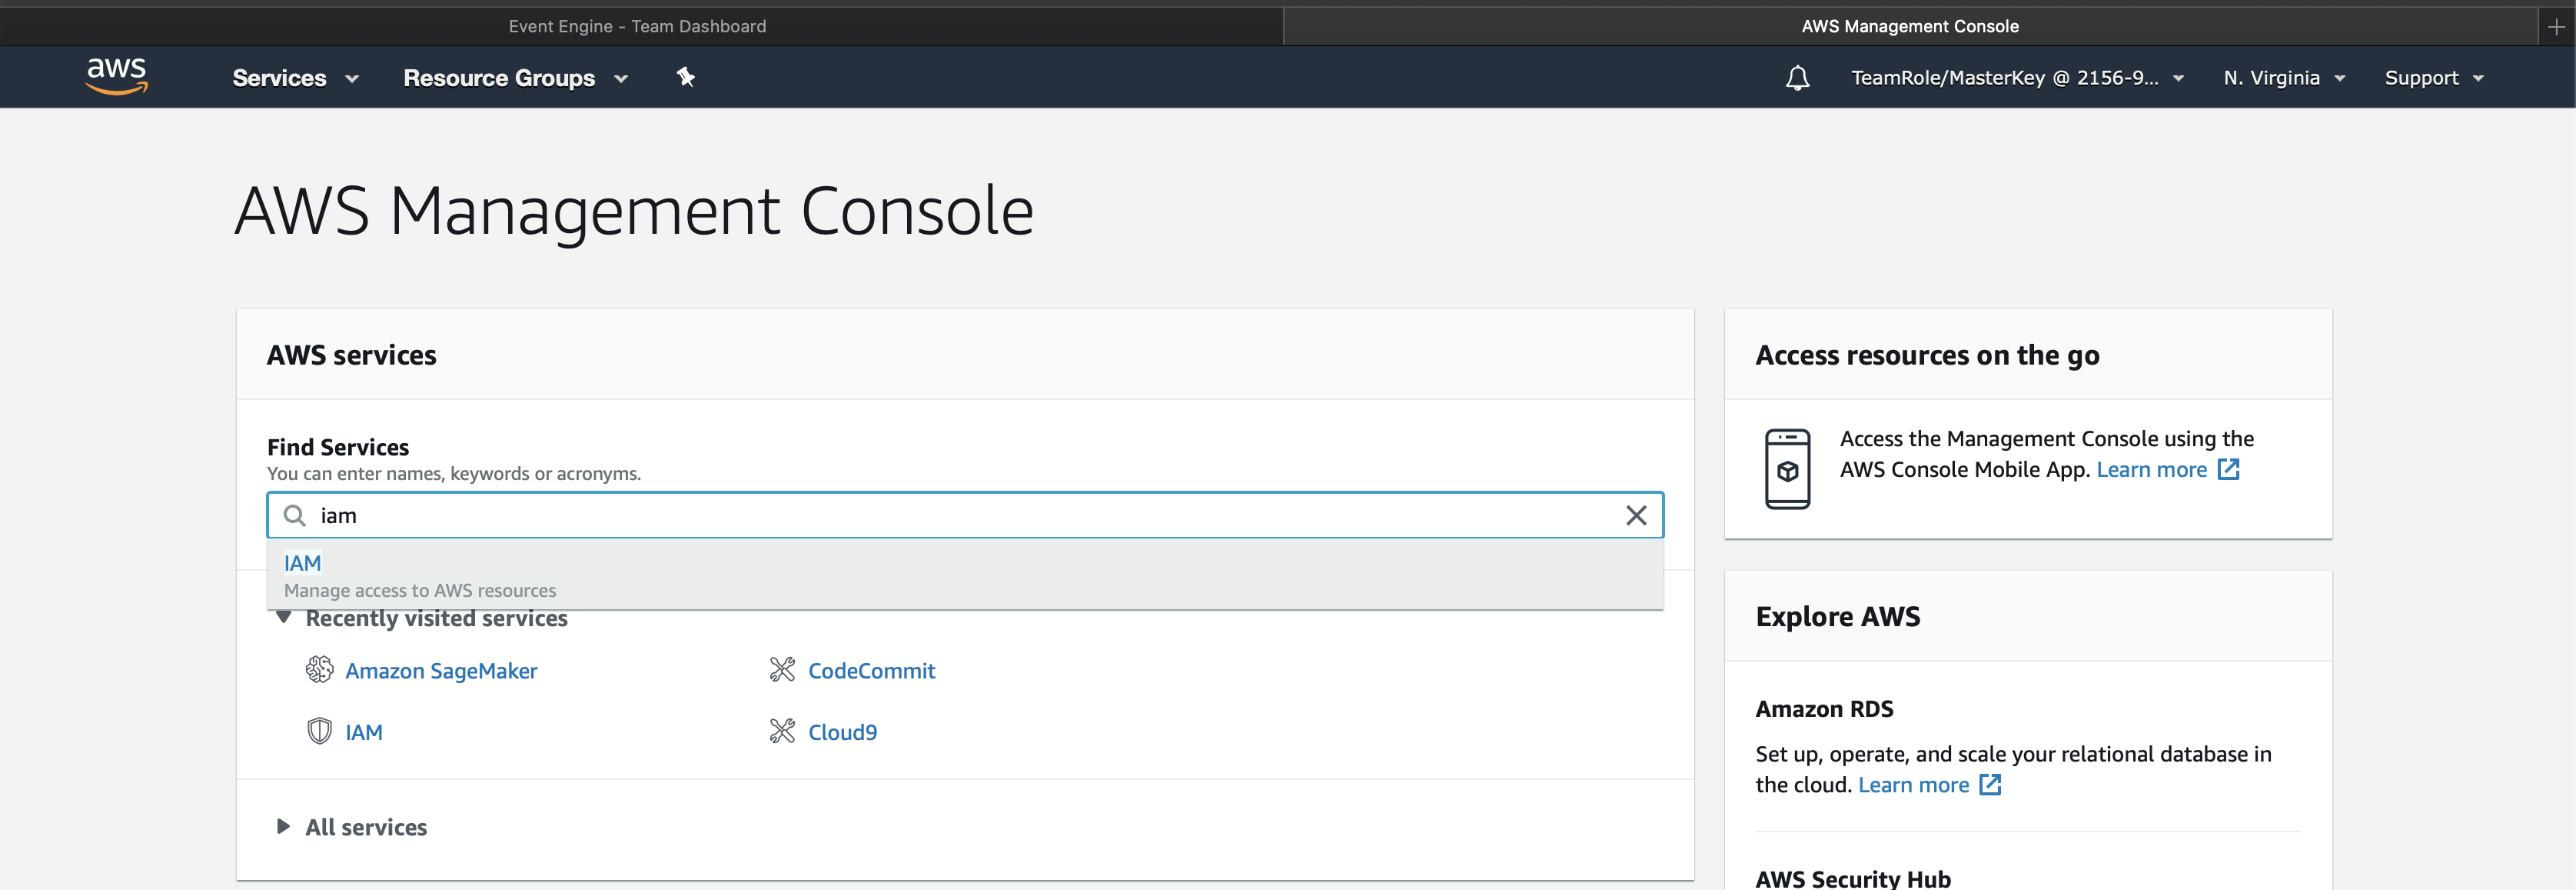
Task: Click the mobile phone app icon
Action: [x=1787, y=469]
